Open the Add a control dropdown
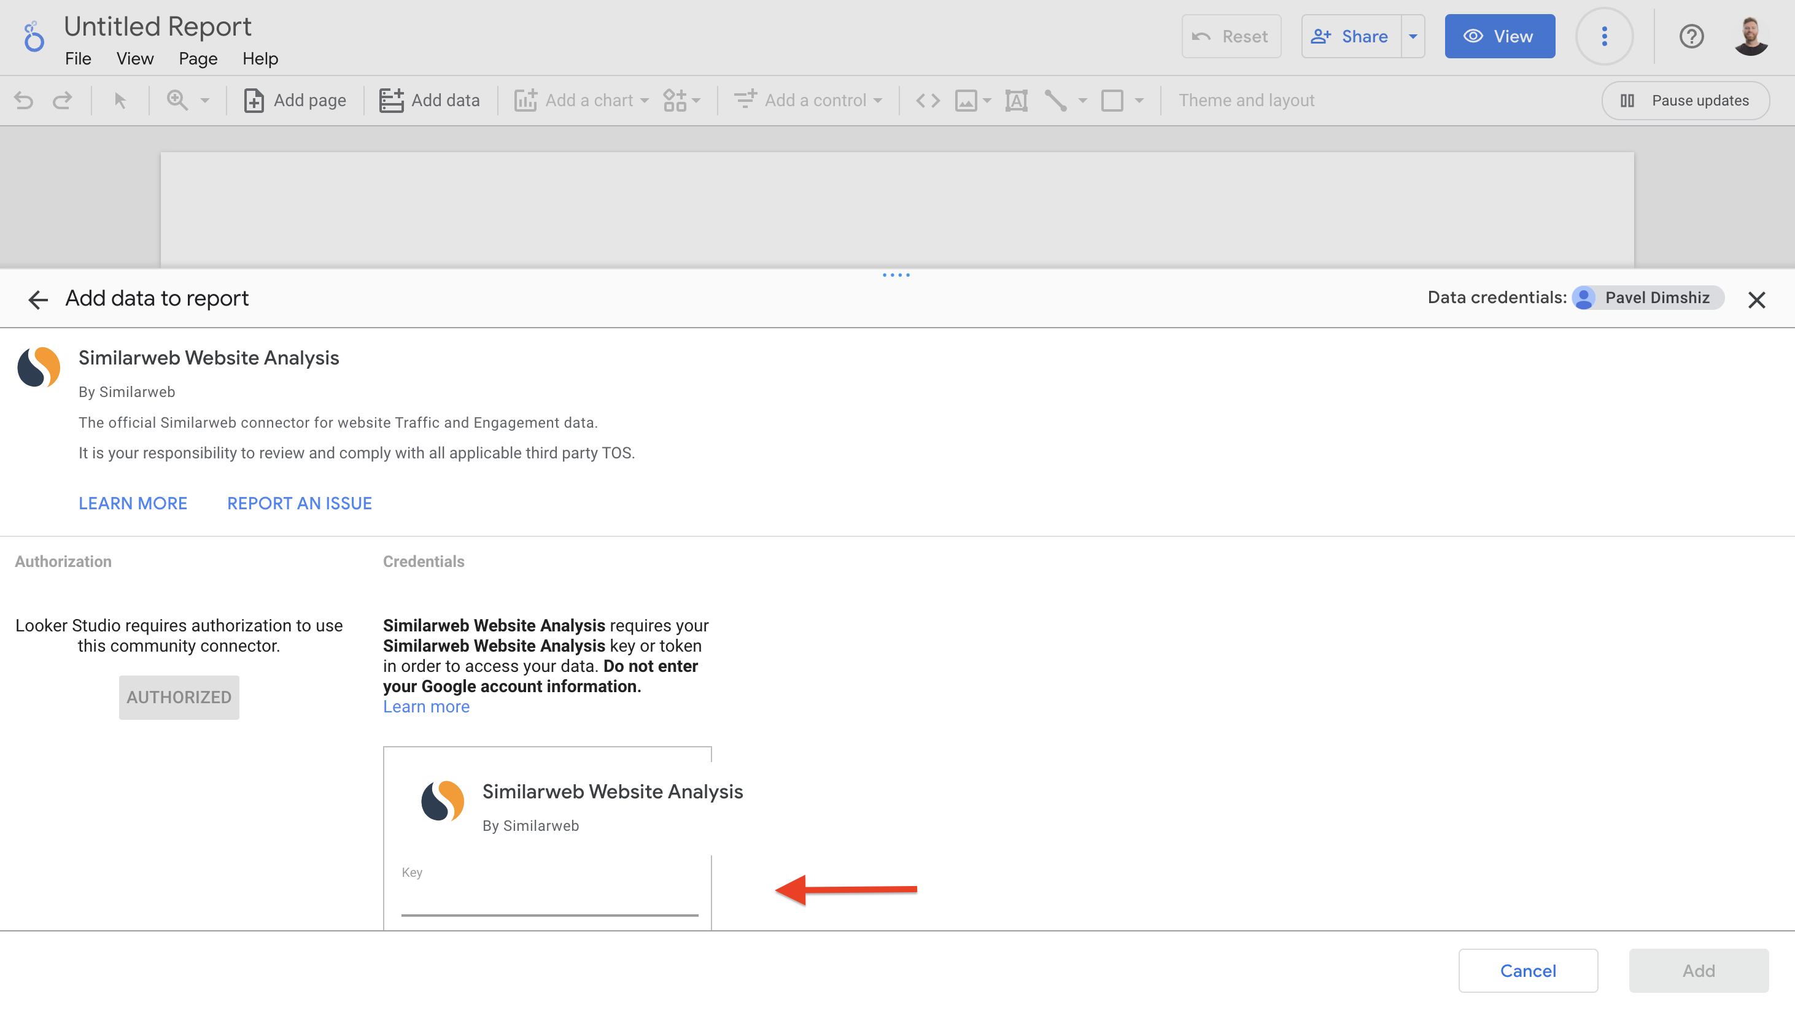This screenshot has height=1010, width=1795. point(808,100)
